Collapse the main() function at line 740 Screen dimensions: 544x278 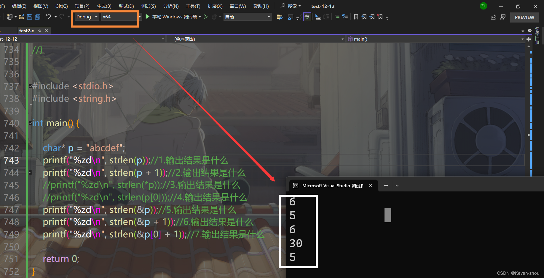[30, 123]
